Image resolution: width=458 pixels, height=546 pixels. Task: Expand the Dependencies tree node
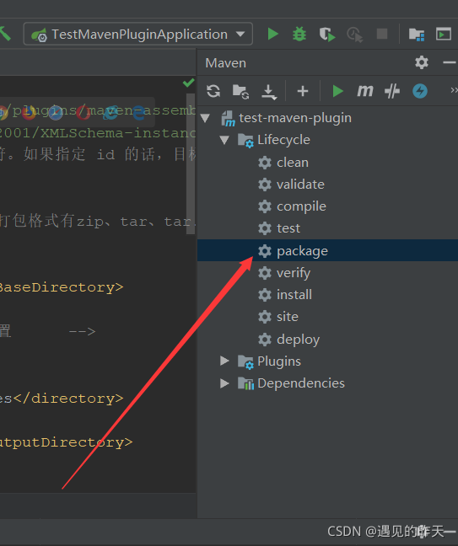point(224,383)
